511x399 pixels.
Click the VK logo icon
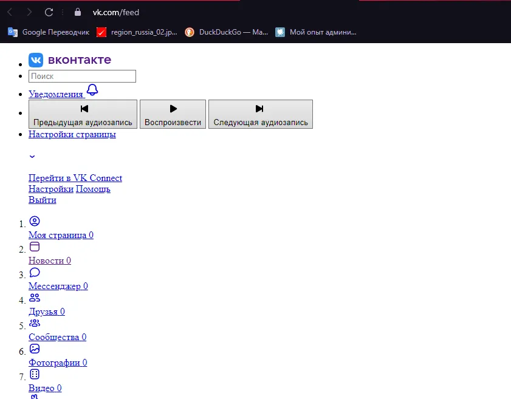coord(35,60)
